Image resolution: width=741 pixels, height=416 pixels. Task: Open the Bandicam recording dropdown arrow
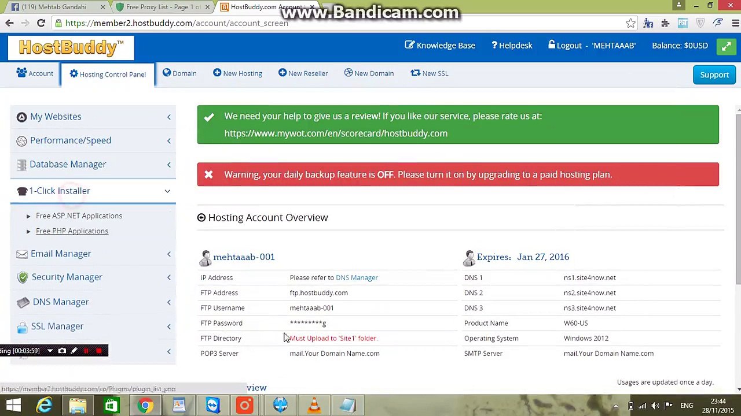coord(50,351)
